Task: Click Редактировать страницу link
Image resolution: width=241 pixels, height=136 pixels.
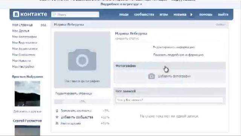Action: (74, 93)
